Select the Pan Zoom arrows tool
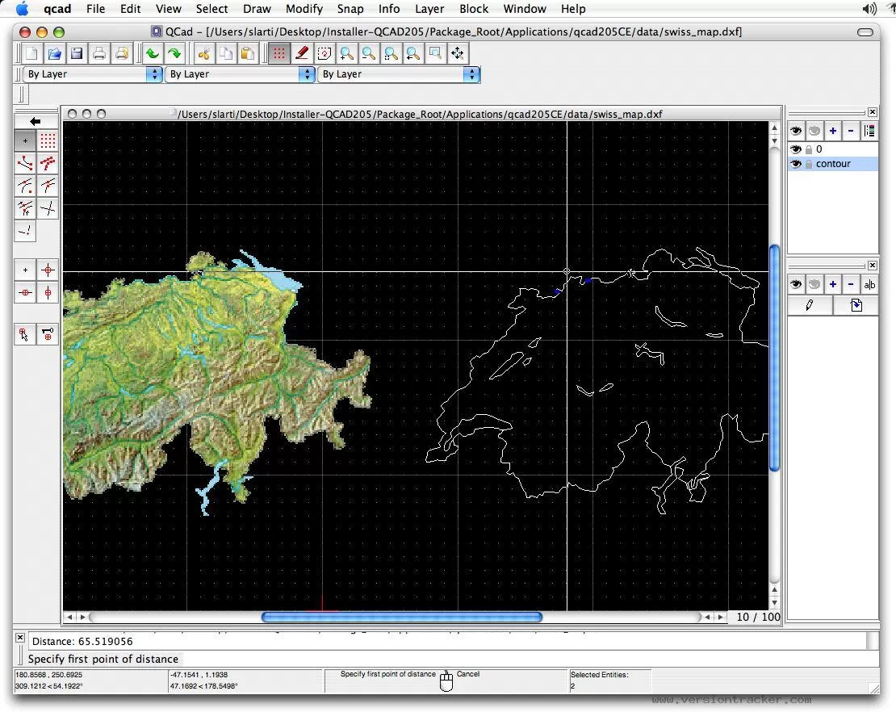This screenshot has width=896, height=712. click(457, 54)
